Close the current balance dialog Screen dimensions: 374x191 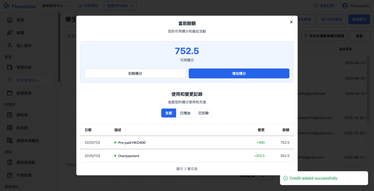pyautogui.click(x=291, y=22)
